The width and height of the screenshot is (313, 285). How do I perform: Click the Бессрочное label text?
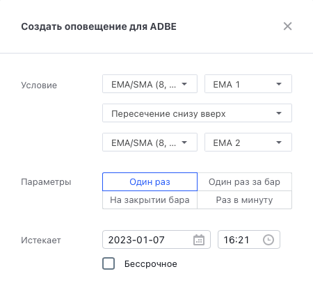(x=151, y=264)
